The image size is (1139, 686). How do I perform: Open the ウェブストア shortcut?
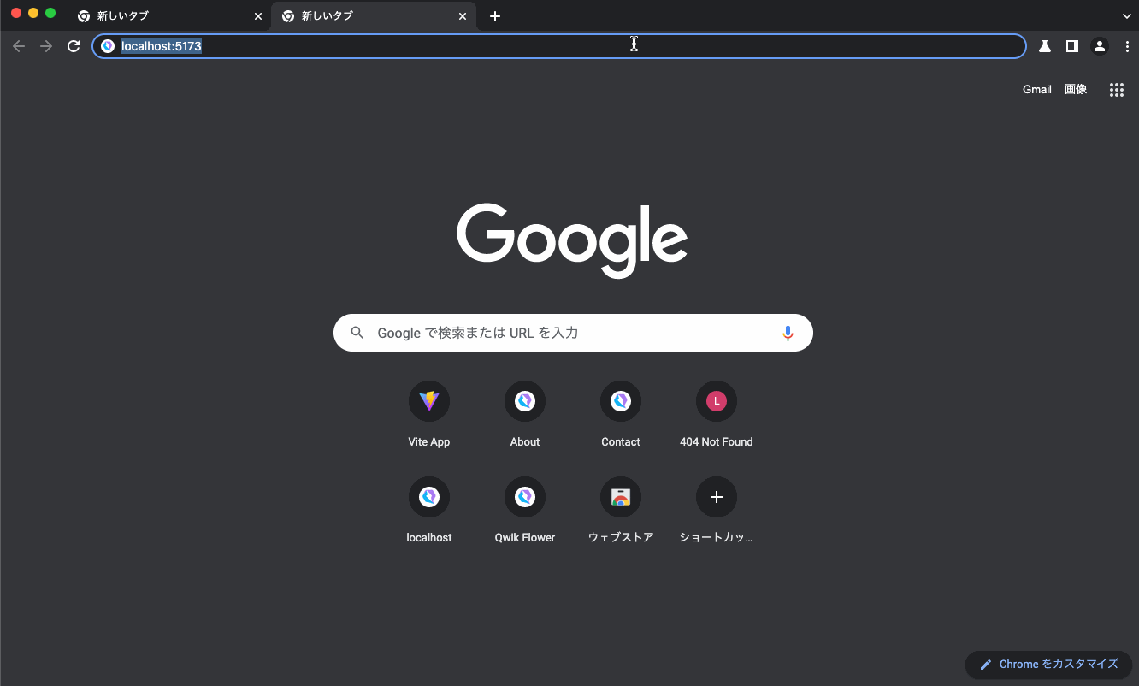[621, 512]
